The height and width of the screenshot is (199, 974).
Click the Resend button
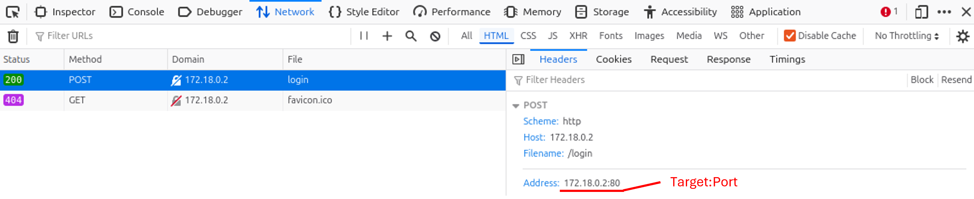coord(957,79)
